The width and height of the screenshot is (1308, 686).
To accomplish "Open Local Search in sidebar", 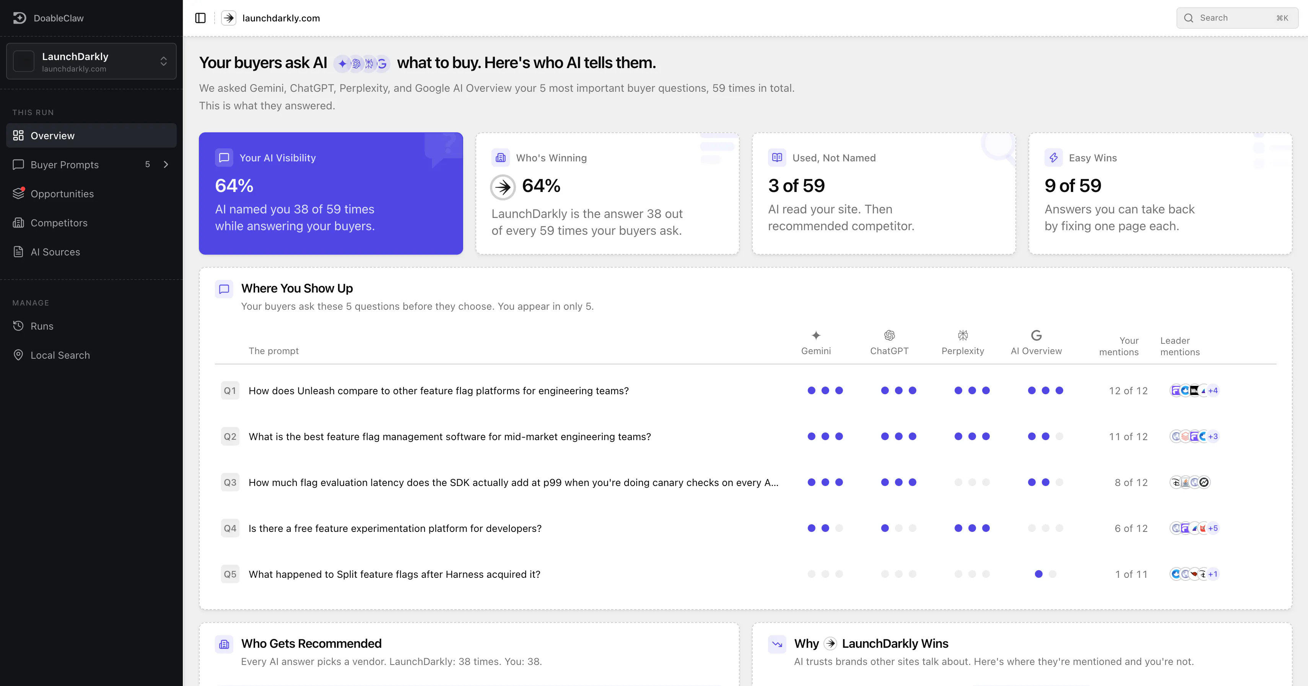I will pos(91,355).
